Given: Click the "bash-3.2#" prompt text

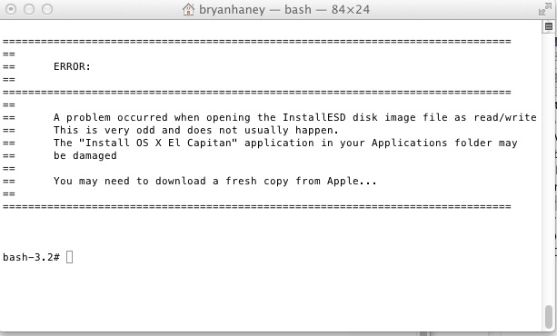Looking at the screenshot, I should point(31,257).
